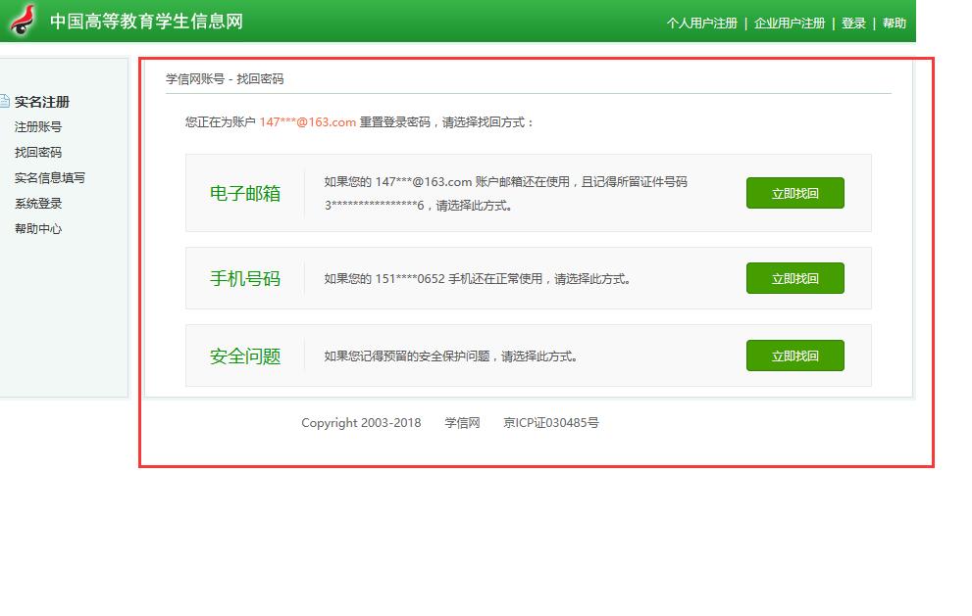Click 学信网 in the footer copyright line
Screen dimensions: 972x616
pyautogui.click(x=462, y=422)
